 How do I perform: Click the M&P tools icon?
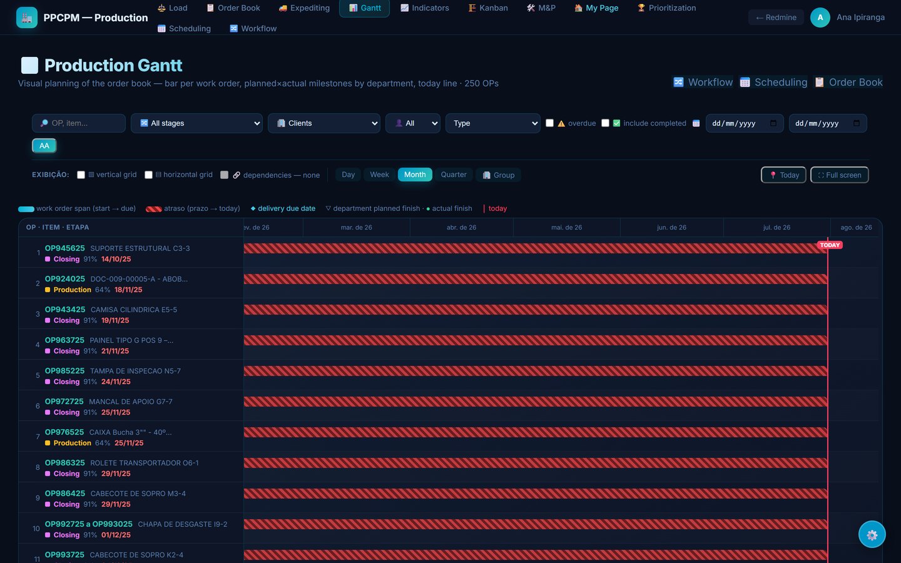click(531, 8)
